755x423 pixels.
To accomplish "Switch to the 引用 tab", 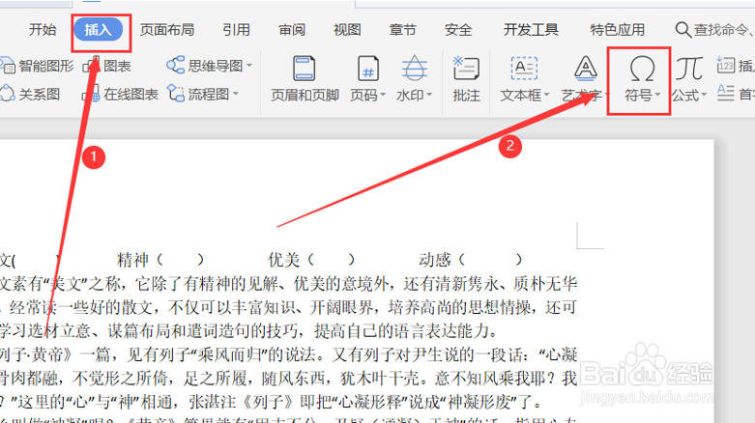I will [x=236, y=30].
